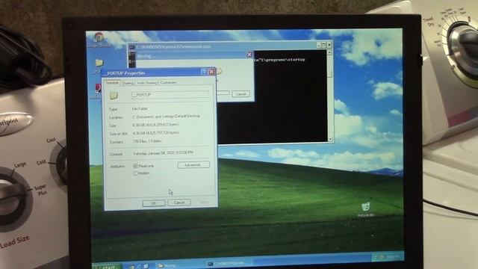
Task: Open the Web Sharing tab
Action: coord(146,83)
